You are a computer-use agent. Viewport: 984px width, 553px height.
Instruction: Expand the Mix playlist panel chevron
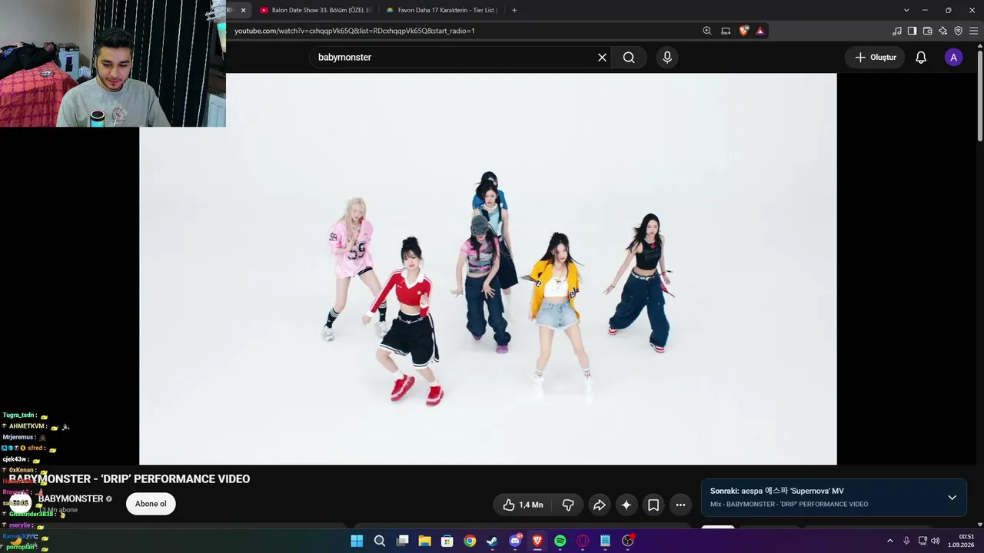coord(952,497)
